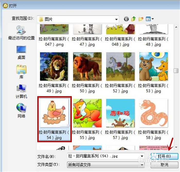Image resolution: width=180 pixels, height=172 pixels.
Task: Select horse thumbnail 52 .jpg
Action: coord(120,66)
